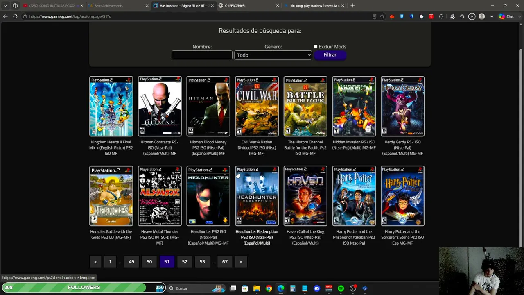Open the Heavy Metal Thunder cover

click(160, 196)
